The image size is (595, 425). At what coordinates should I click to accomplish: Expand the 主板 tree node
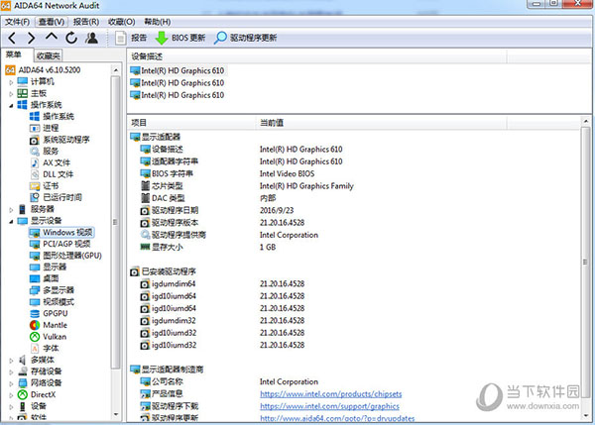click(x=11, y=93)
